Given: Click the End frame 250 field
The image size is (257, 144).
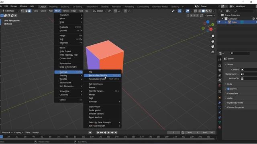Looking at the screenshot, I should point(208,132).
